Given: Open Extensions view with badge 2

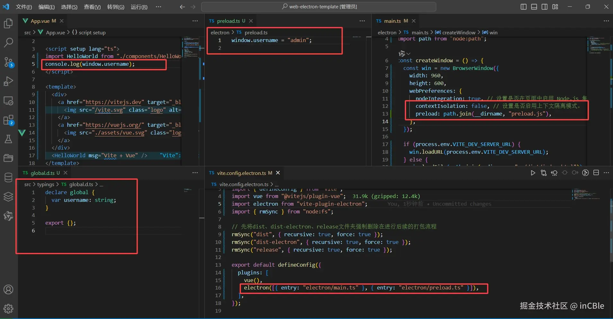Looking at the screenshot, I should point(8,120).
